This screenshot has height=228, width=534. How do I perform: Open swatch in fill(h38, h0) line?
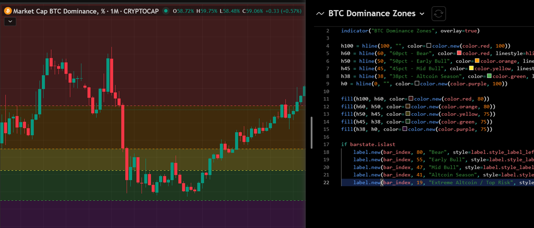click(405, 129)
